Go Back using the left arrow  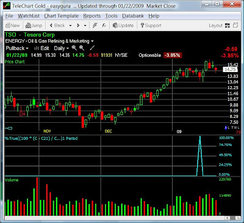(57, 26)
